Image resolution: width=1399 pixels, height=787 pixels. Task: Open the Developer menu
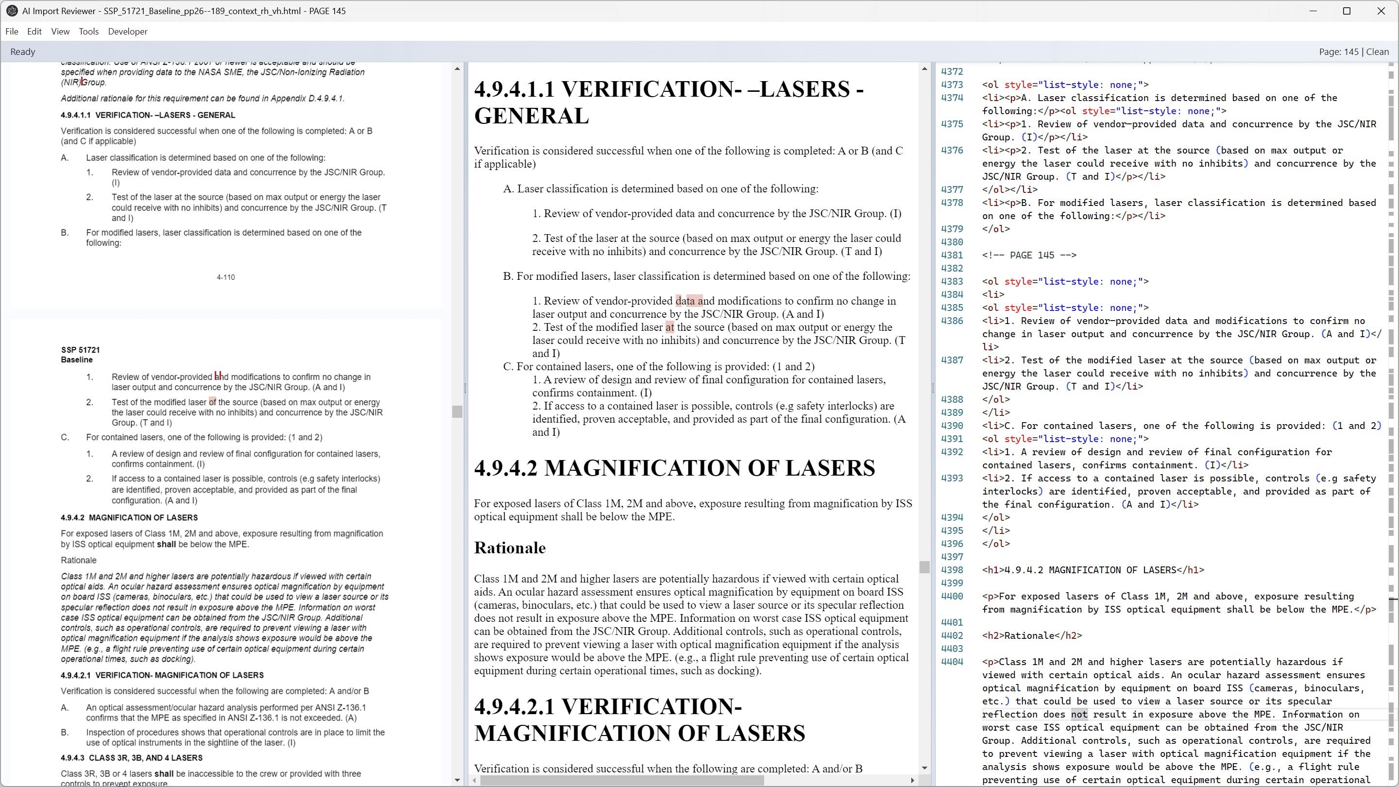point(128,32)
